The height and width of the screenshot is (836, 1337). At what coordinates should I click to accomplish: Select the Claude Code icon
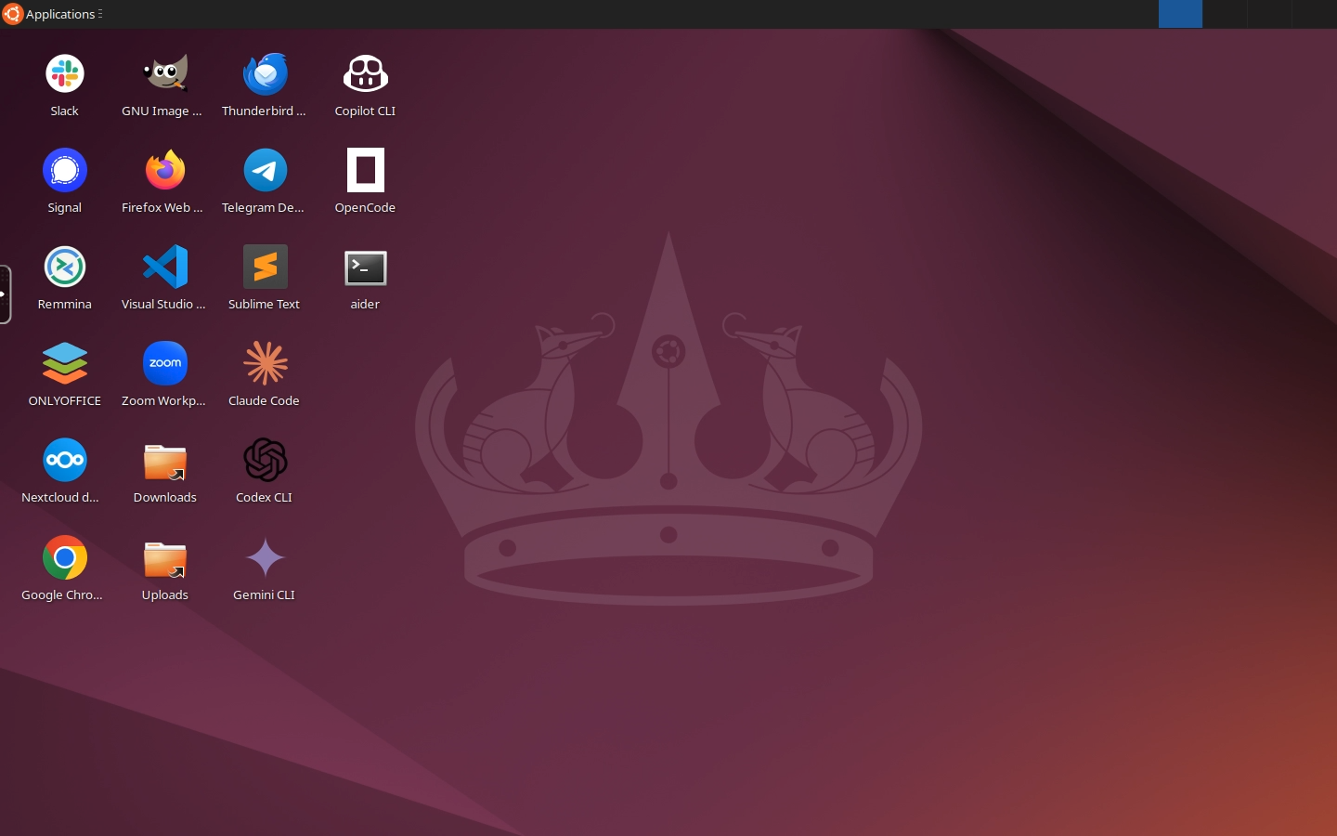(x=266, y=364)
